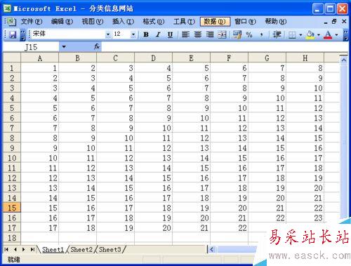Minimize the workbook window in menu bar
351x266 pixels.
[326, 22]
